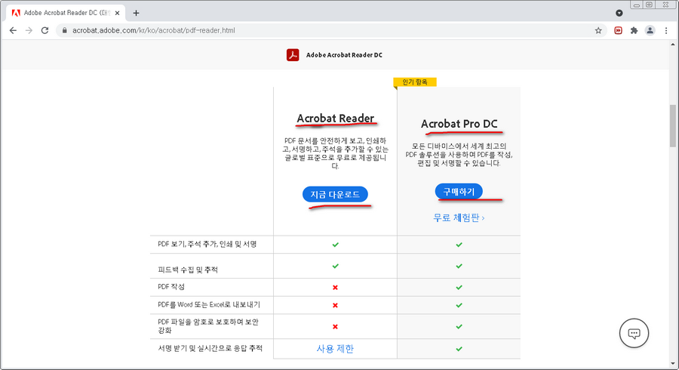This screenshot has height=370, width=679.
Task: Click Reader red X for Word/Excel export row
Action: click(x=335, y=305)
